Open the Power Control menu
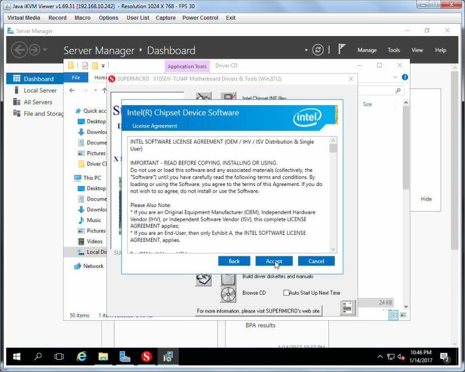The image size is (465, 372). pyautogui.click(x=200, y=18)
